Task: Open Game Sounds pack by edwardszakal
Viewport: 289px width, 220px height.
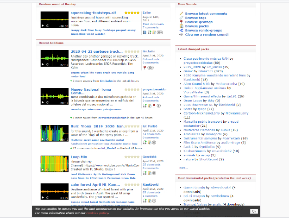Action: pos(194,188)
